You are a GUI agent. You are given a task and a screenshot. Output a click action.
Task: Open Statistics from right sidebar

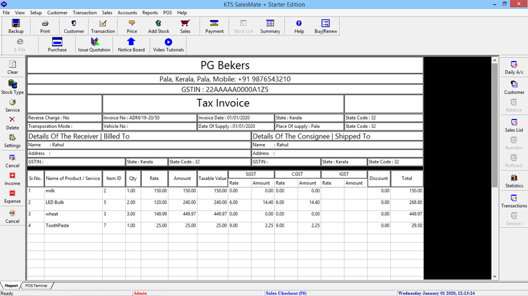514,181
